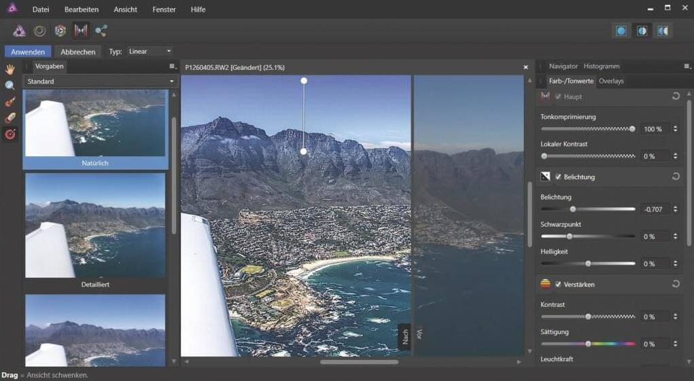Select the Natürlich preset thumbnail
The height and width of the screenshot is (381, 694).
pos(95,129)
